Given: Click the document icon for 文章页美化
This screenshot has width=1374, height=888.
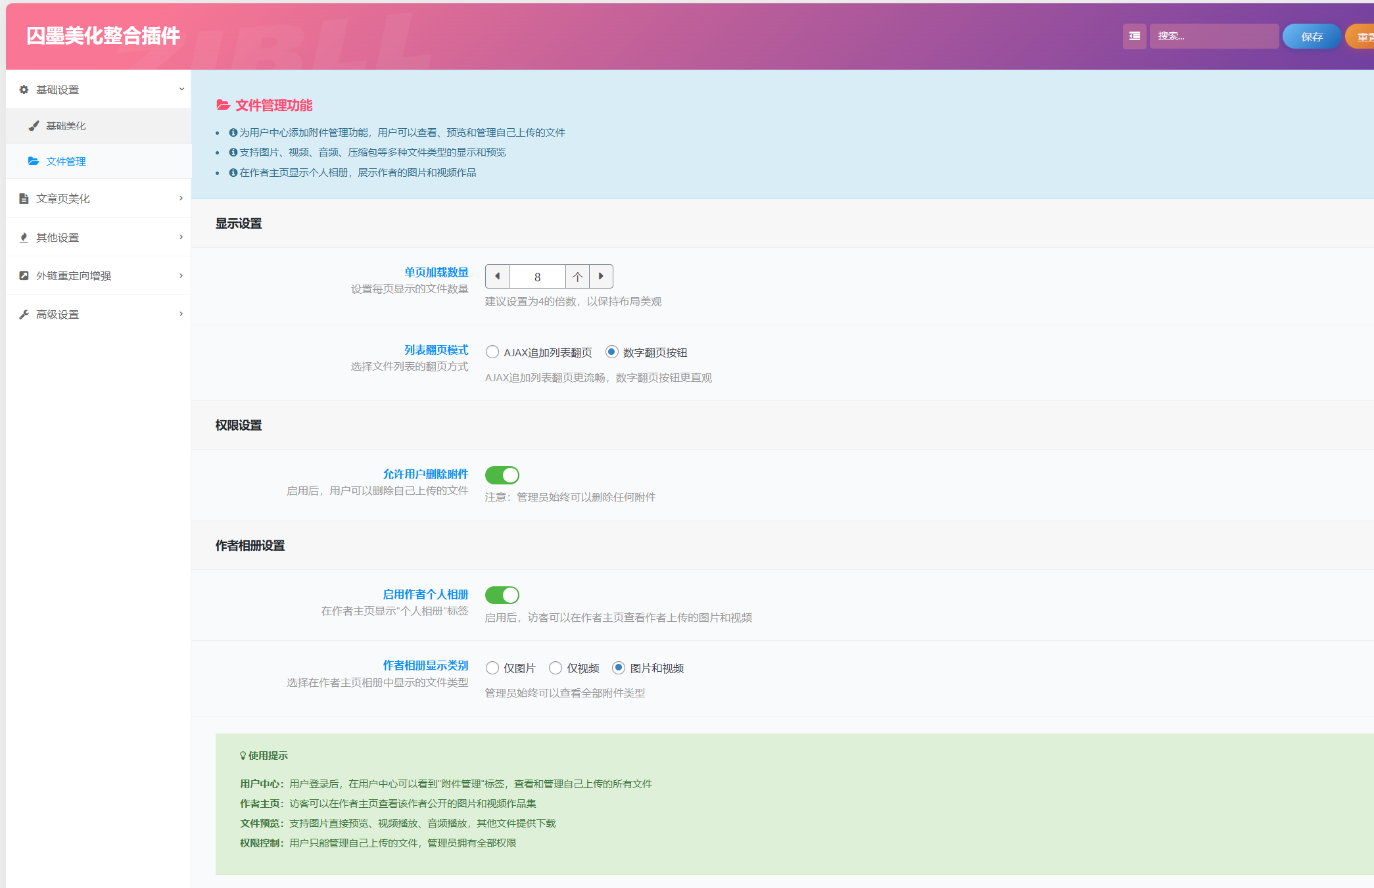Looking at the screenshot, I should point(24,199).
